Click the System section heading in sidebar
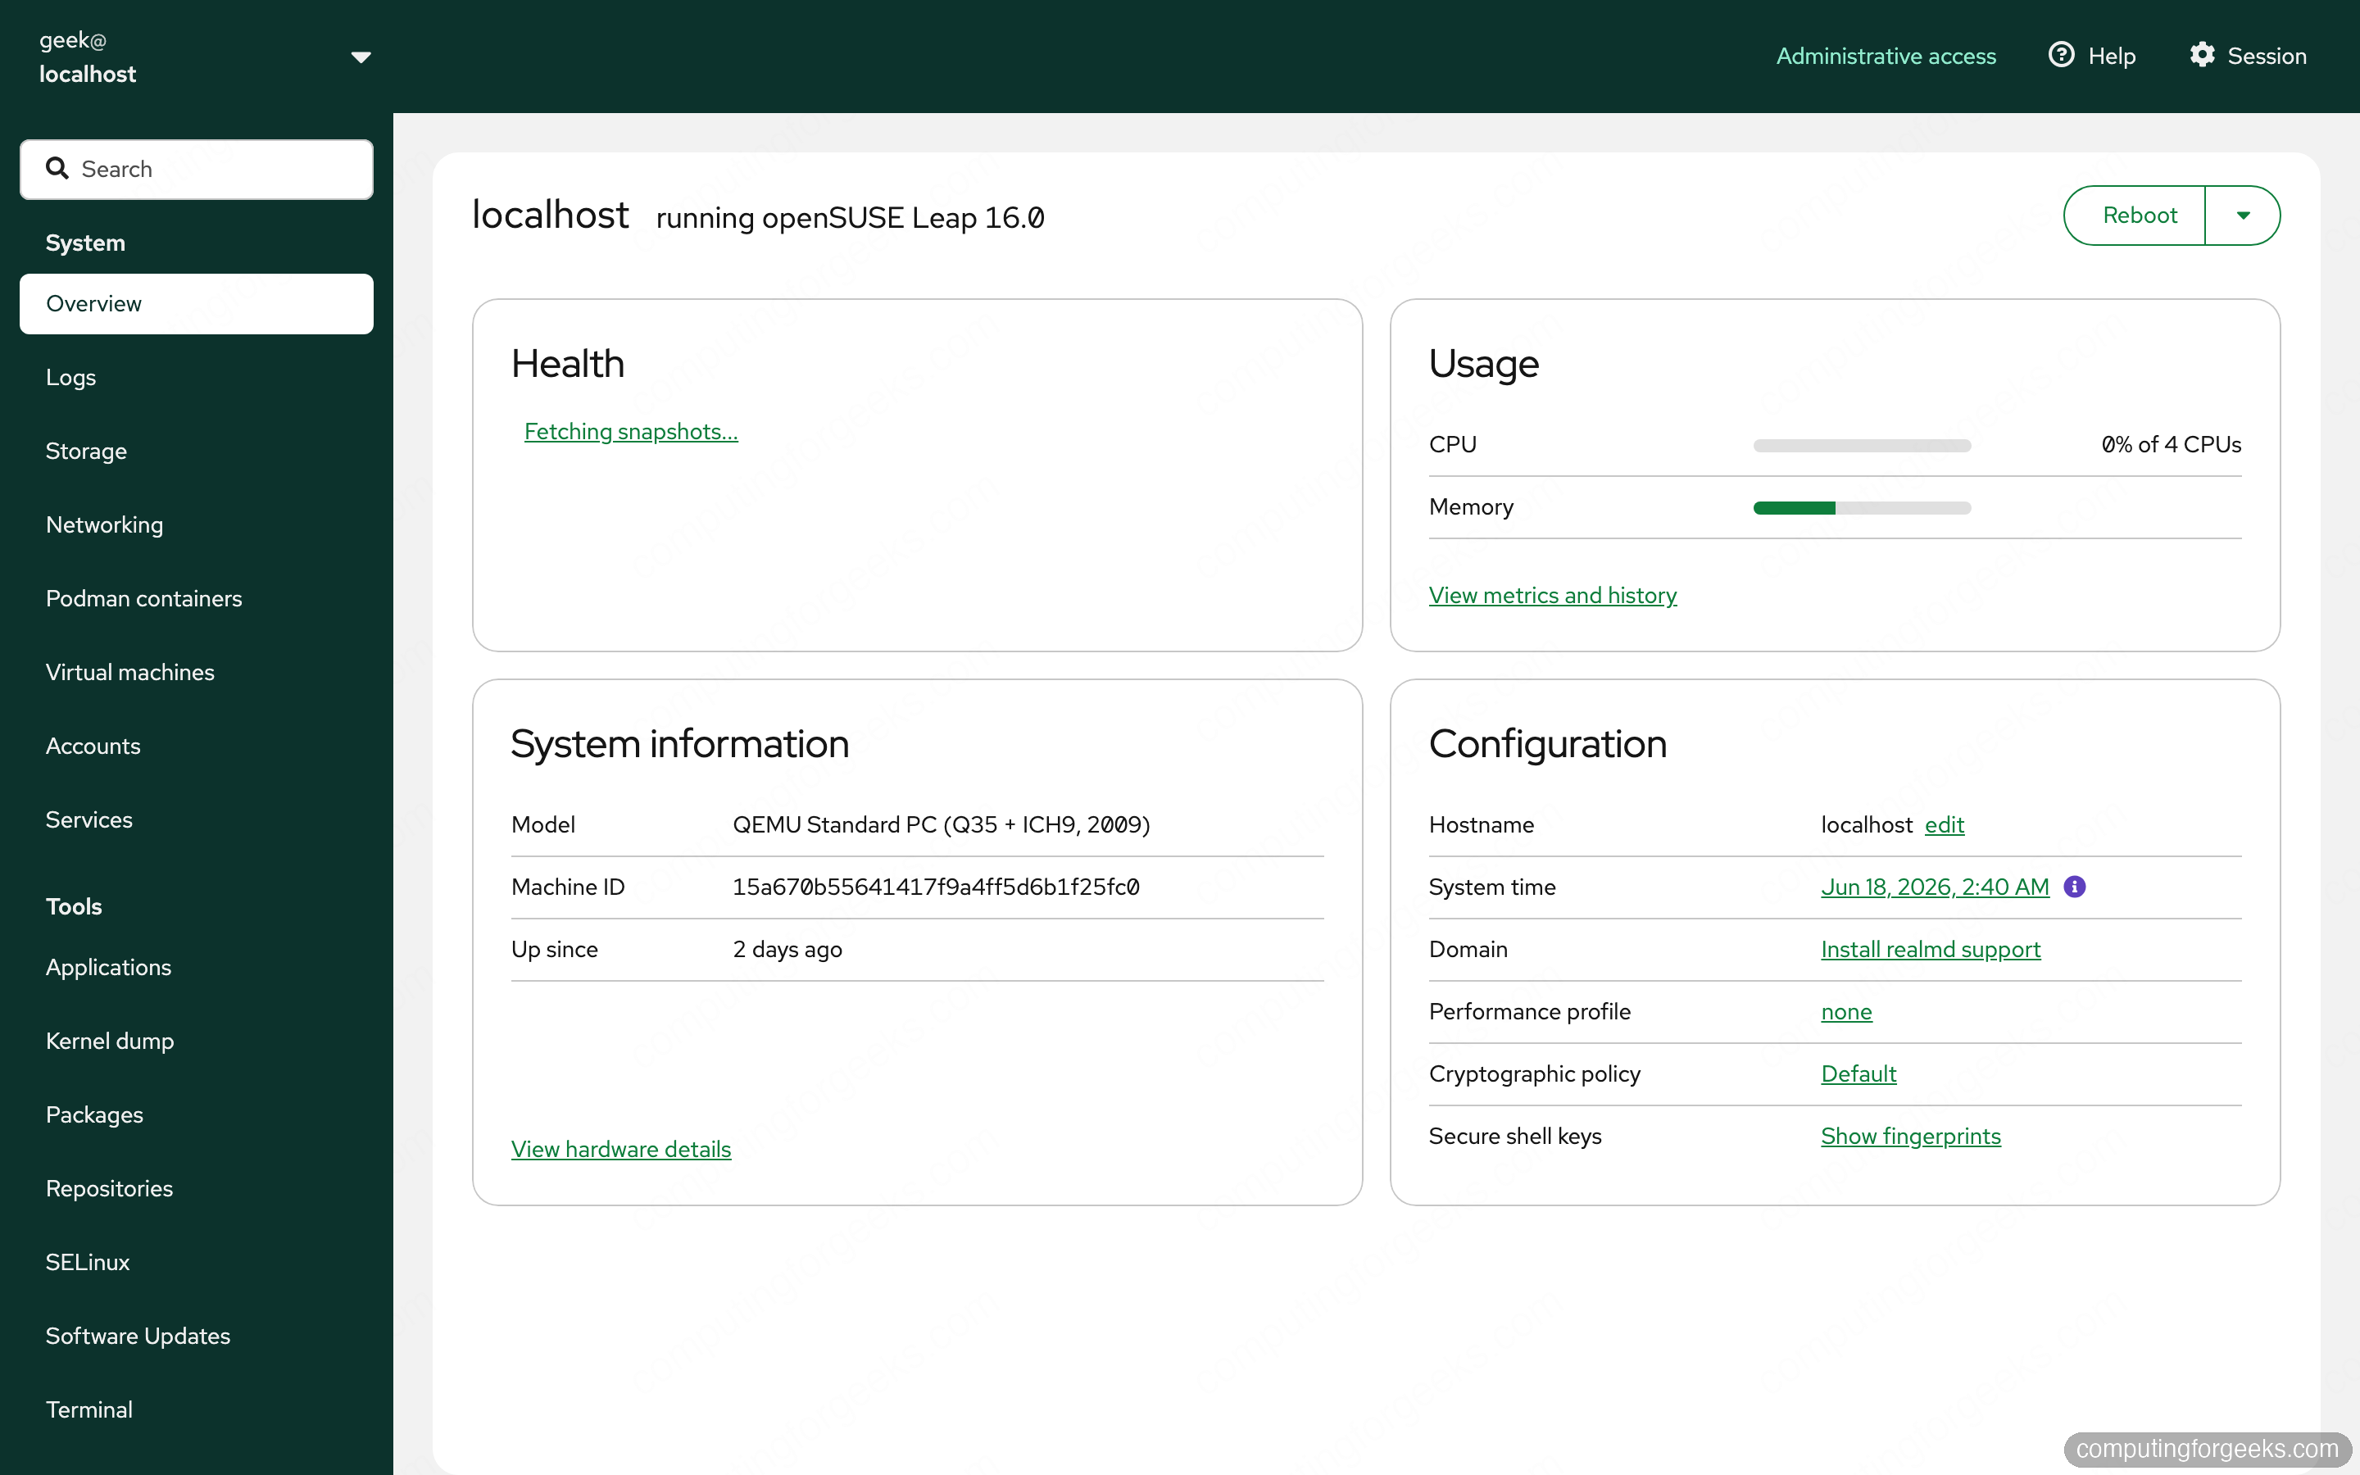 pos(85,243)
